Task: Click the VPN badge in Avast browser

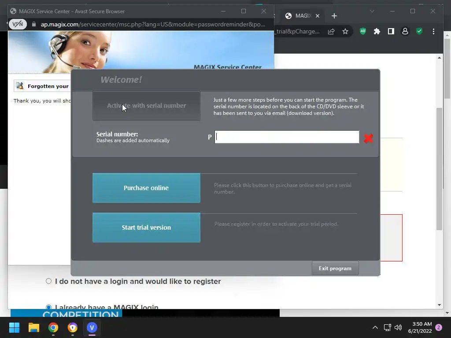Action: pos(18,24)
